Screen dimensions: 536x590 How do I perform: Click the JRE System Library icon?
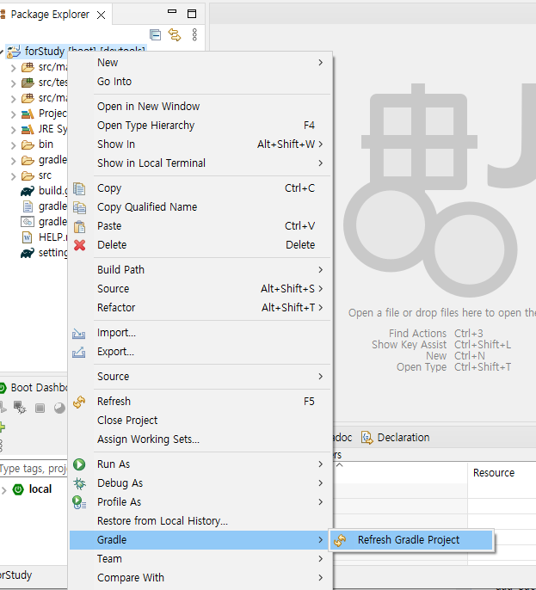click(x=28, y=129)
